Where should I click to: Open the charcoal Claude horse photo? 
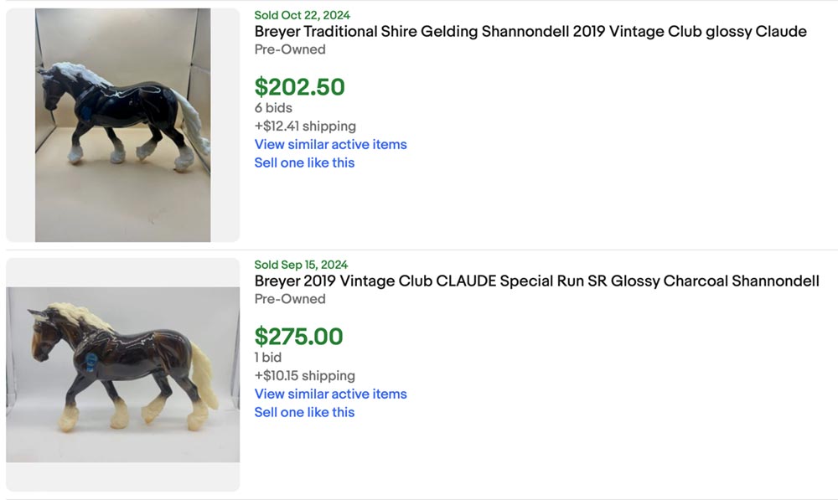[122, 374]
